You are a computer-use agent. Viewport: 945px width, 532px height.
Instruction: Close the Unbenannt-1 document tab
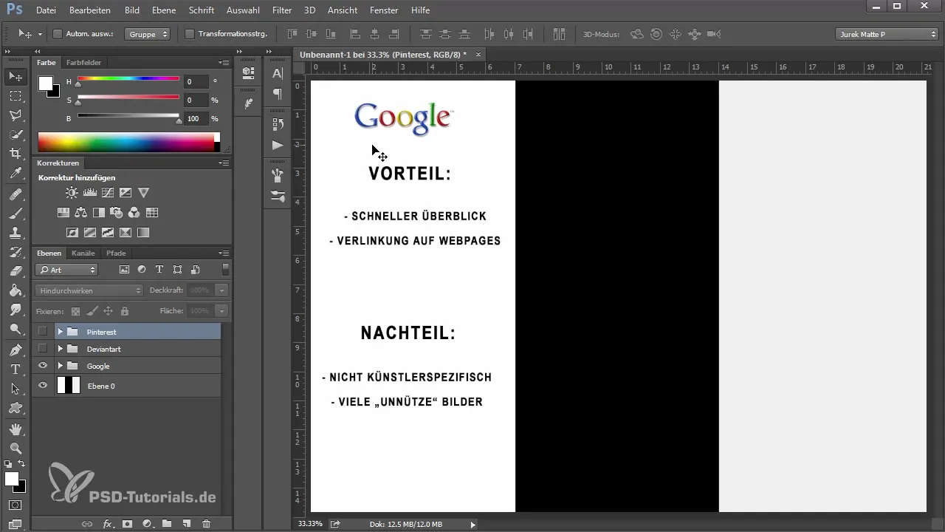tap(478, 55)
